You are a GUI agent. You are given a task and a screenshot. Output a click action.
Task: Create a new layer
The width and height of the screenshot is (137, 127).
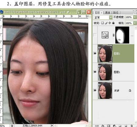click(x=126, y=126)
